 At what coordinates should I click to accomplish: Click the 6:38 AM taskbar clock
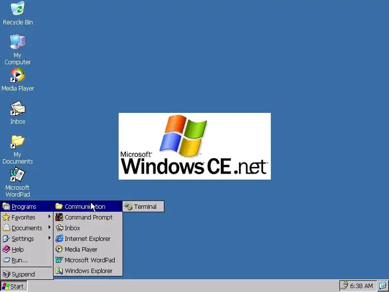(x=361, y=286)
